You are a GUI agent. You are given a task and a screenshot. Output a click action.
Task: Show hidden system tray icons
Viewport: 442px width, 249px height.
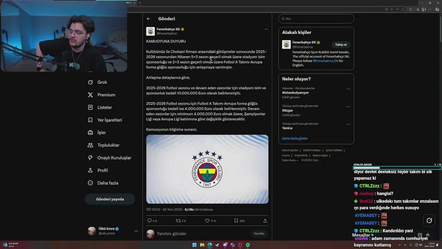click(x=400, y=245)
